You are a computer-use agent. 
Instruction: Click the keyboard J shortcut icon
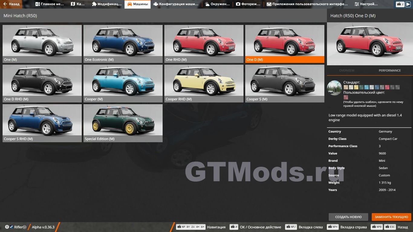(400, 4)
